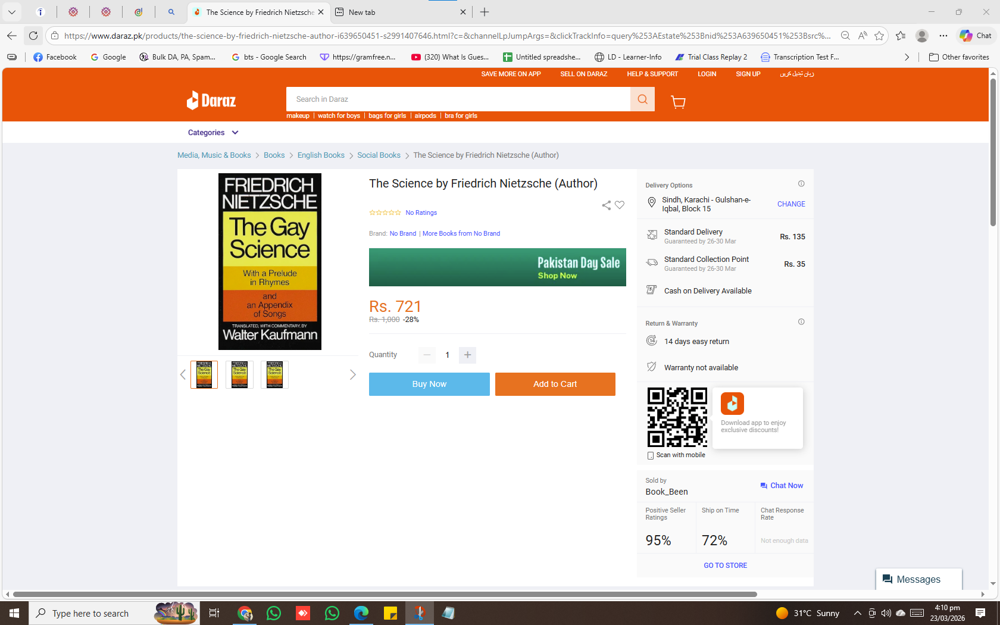
Task: Open the Windows notification center
Action: pyautogui.click(x=980, y=613)
